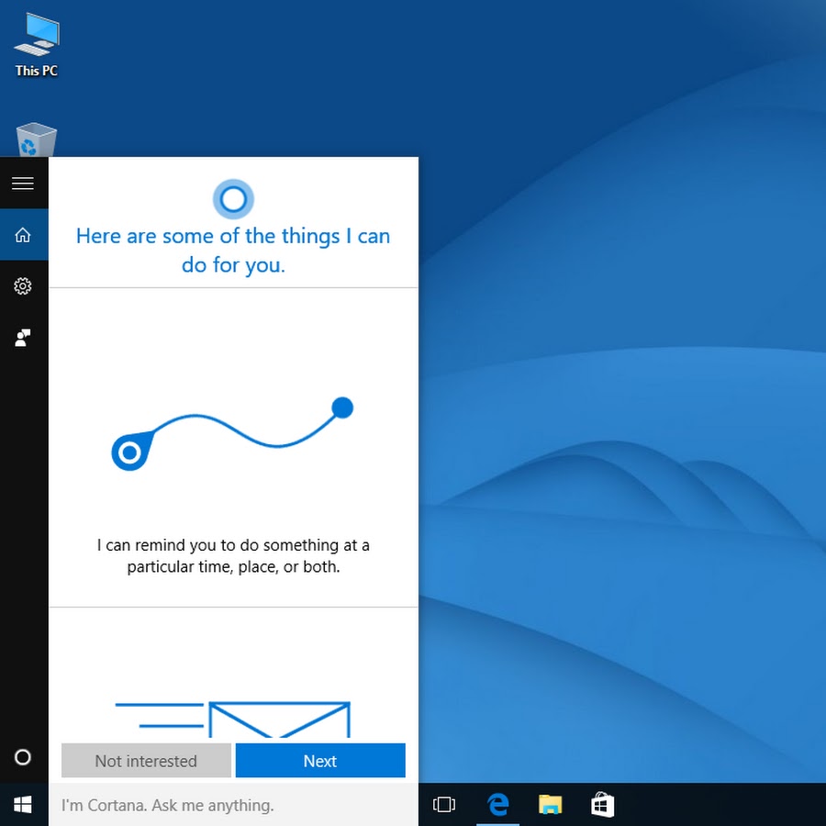Launch Microsoft Edge from the taskbar
Screen dimensions: 826x826
[x=497, y=805]
